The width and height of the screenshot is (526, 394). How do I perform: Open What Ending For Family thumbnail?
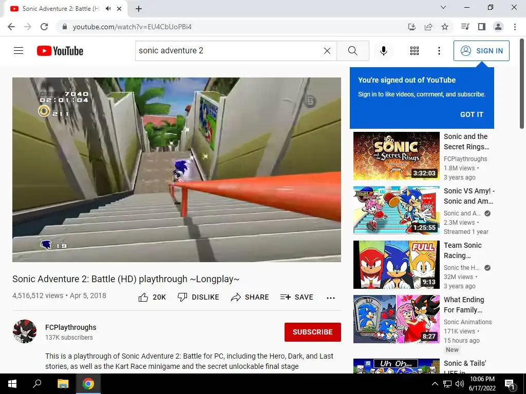pyautogui.click(x=396, y=319)
